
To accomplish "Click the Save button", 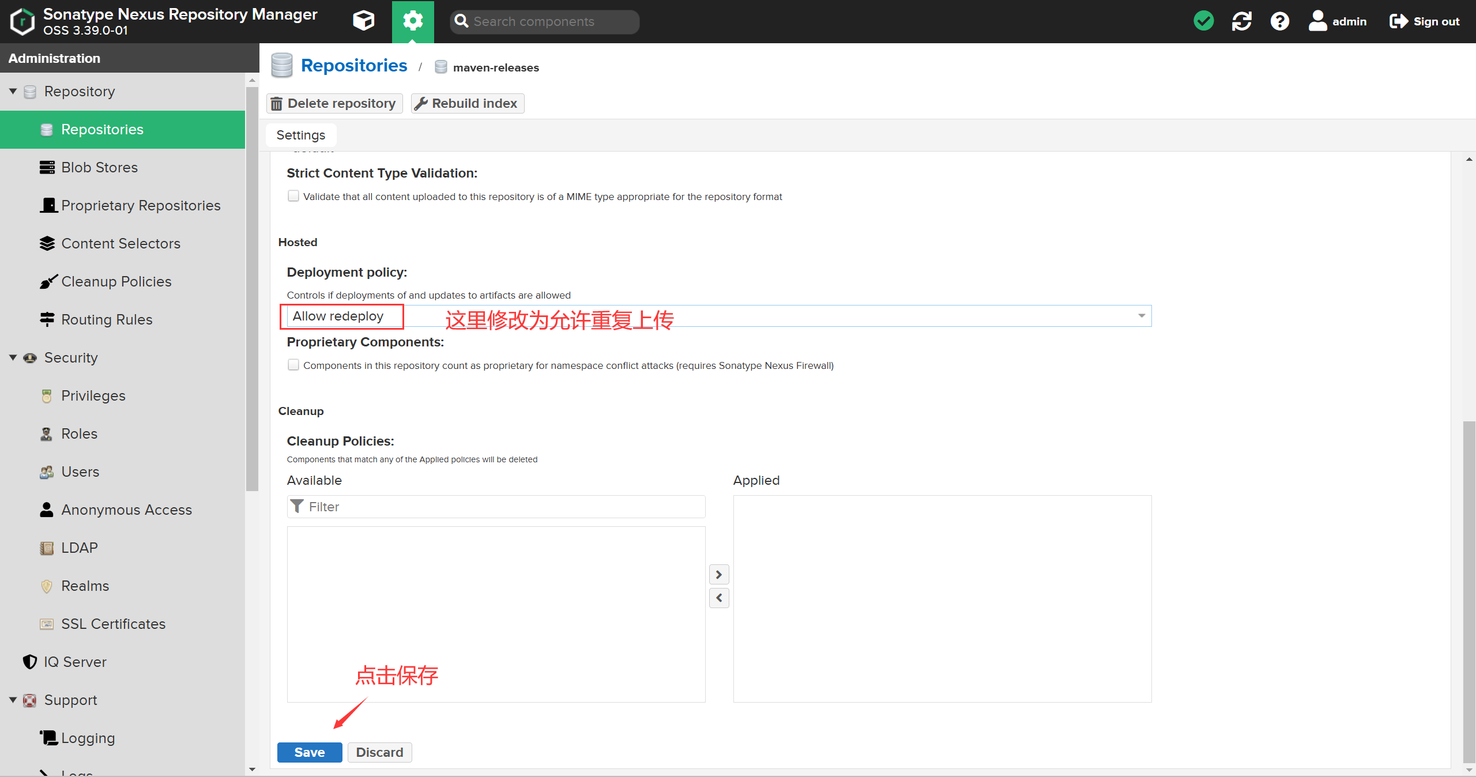I will 310,752.
